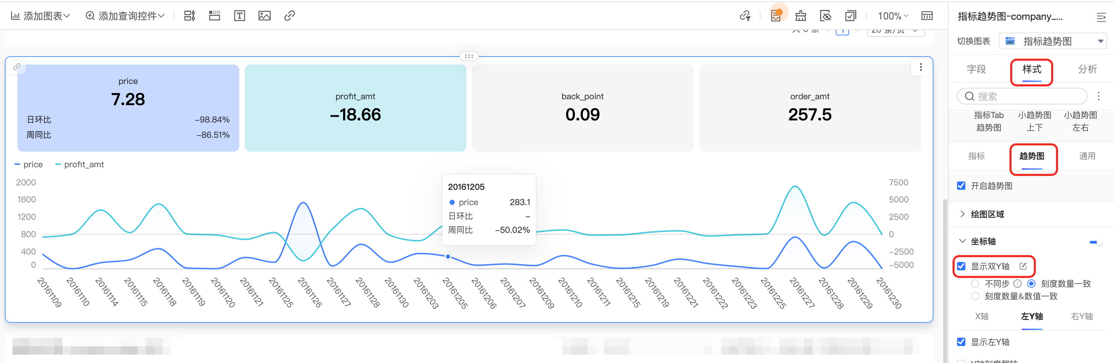Click the info icon next to 不同步

1017,284
